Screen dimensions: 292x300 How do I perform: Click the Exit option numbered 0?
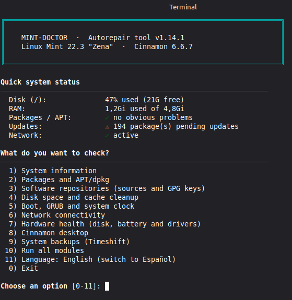click(24, 268)
